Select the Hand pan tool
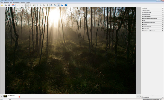Screen dimensions: 164x100 (x=27, y=5)
